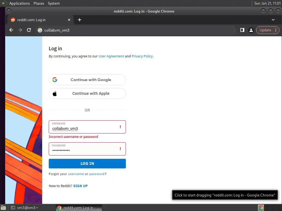The image size is (282, 211).
Task: Click the reddit.com Log in taskbar entry
Action: [79, 208]
